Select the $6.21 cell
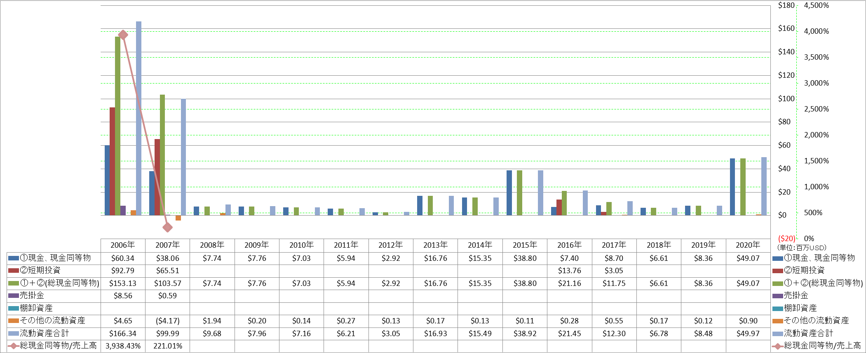 point(346,334)
